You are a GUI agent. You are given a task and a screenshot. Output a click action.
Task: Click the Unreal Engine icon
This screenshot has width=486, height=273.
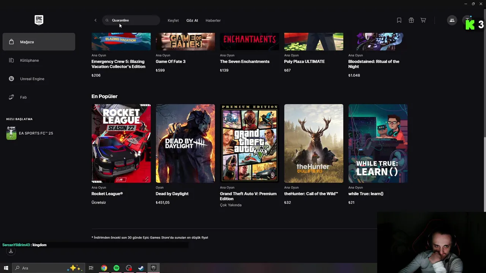coord(11,79)
